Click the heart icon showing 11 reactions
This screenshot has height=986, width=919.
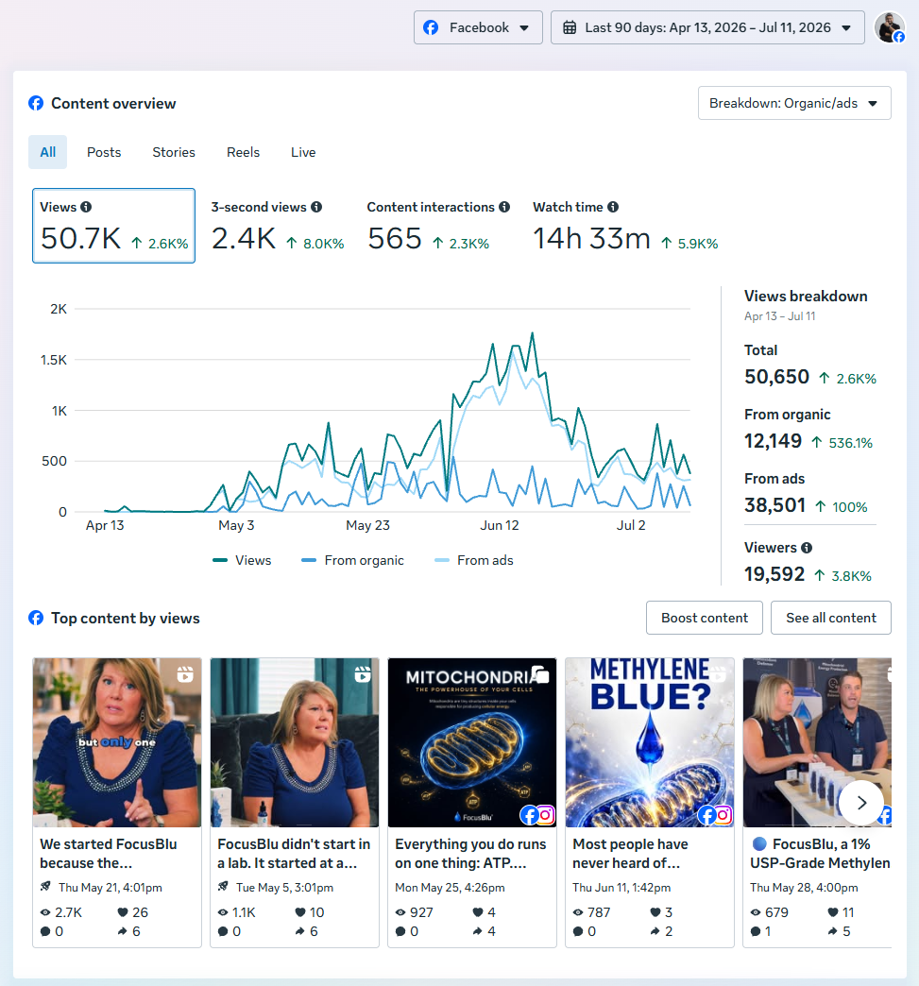pyautogui.click(x=833, y=912)
